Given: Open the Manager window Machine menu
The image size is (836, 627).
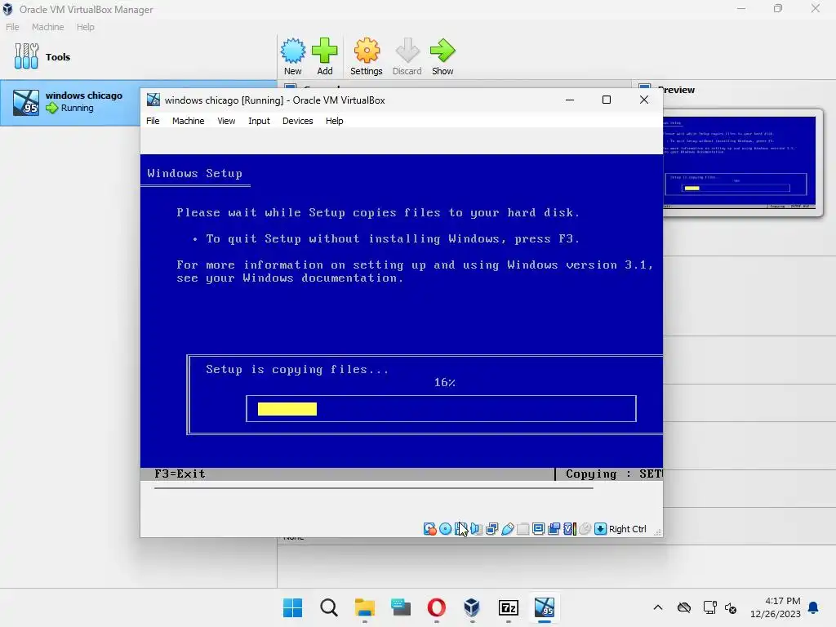Looking at the screenshot, I should click(48, 27).
